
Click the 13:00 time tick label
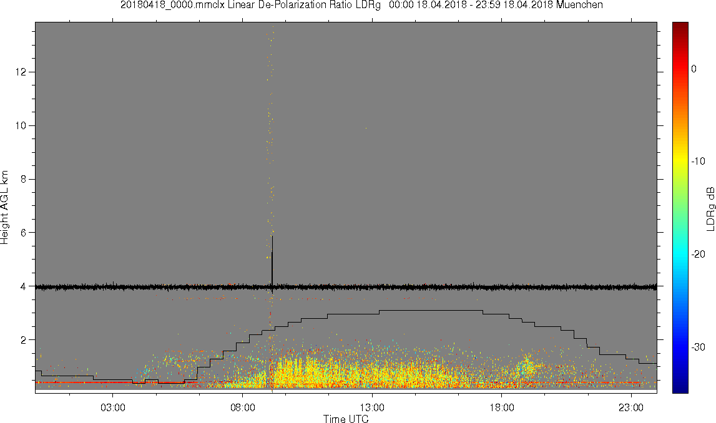(x=372, y=407)
